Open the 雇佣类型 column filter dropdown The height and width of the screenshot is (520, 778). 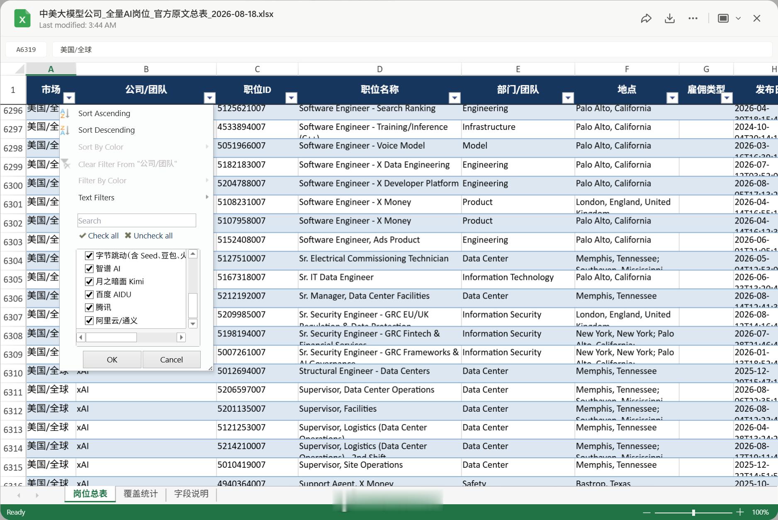coord(727,98)
